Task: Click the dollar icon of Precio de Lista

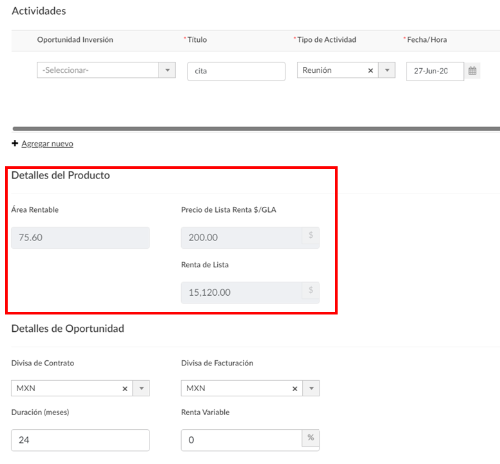Action: (311, 236)
